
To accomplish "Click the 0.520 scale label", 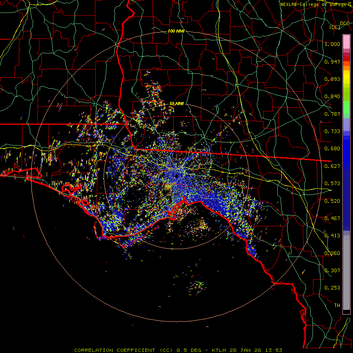I will coord(332,201).
